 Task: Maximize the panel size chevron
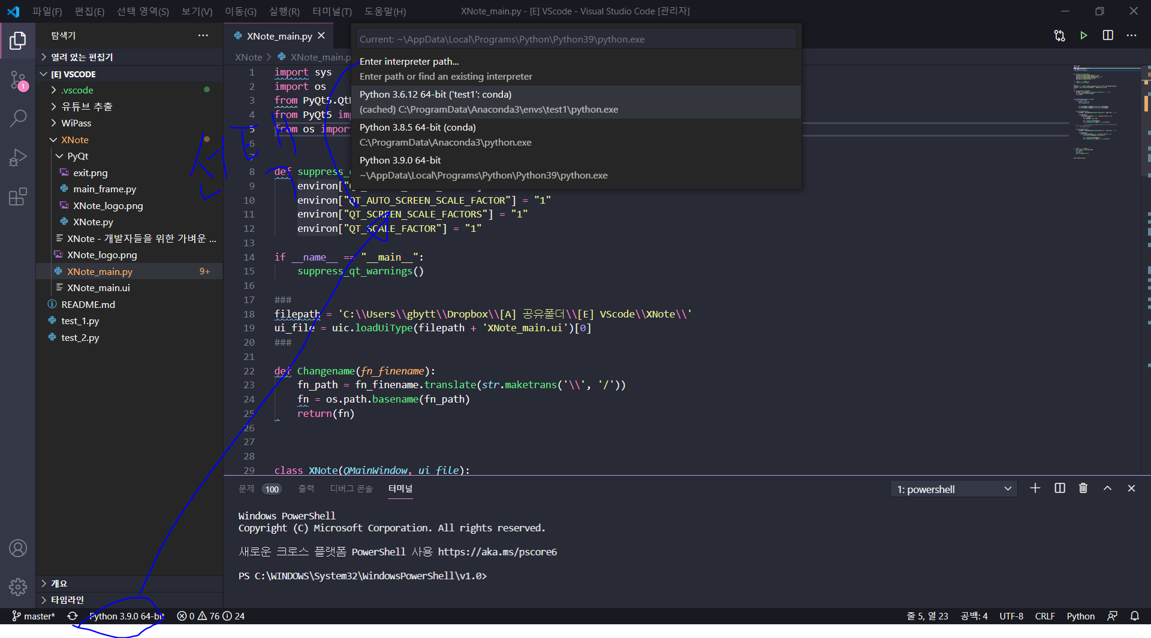(1107, 488)
